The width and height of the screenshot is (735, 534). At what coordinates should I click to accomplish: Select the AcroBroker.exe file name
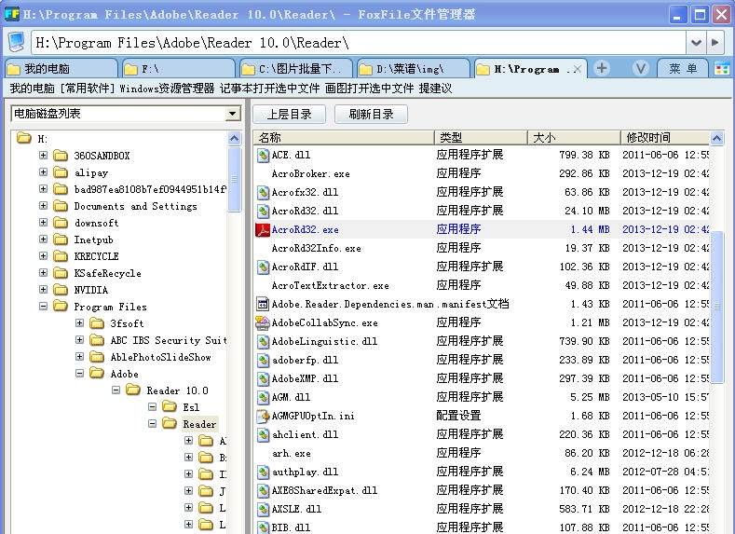(310, 174)
